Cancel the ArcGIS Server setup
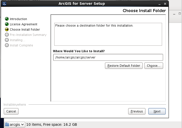182x128 pixels. click(11, 111)
